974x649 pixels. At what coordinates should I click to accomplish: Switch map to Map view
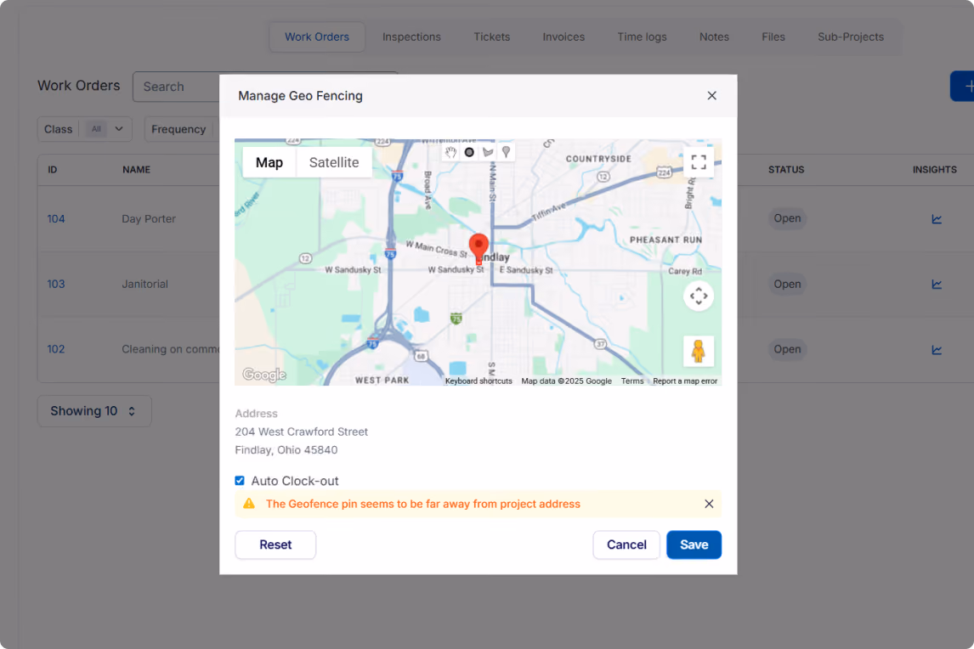(269, 163)
